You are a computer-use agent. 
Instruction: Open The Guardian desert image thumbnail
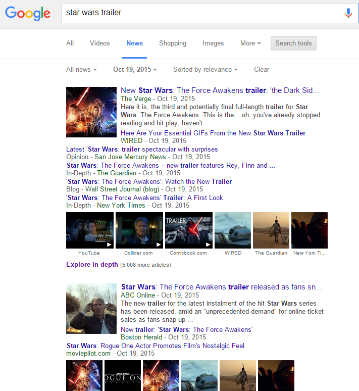coord(271,230)
